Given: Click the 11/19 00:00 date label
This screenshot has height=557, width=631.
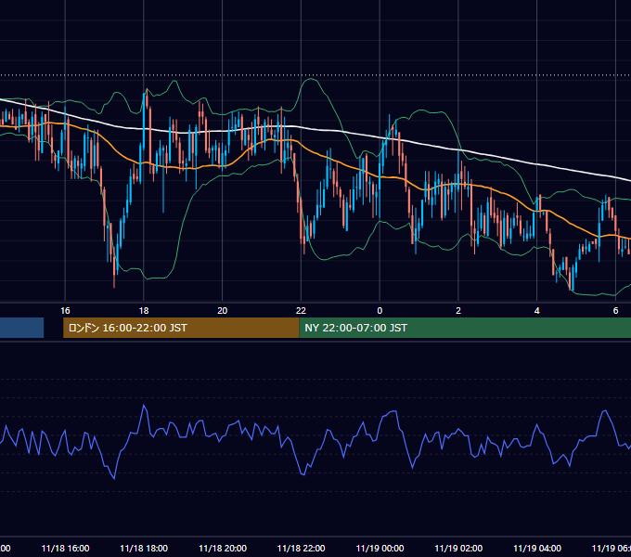Looking at the screenshot, I should pos(380,548).
